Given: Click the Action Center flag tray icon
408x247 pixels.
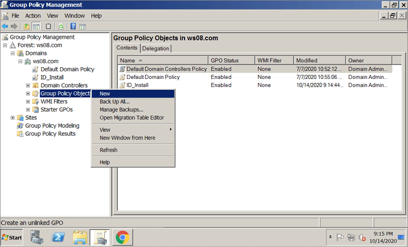Looking at the screenshot, I should point(340,237).
